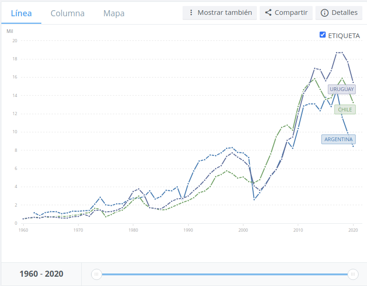Grab the left year-range slider handle
The image size is (367, 286).
96,274
